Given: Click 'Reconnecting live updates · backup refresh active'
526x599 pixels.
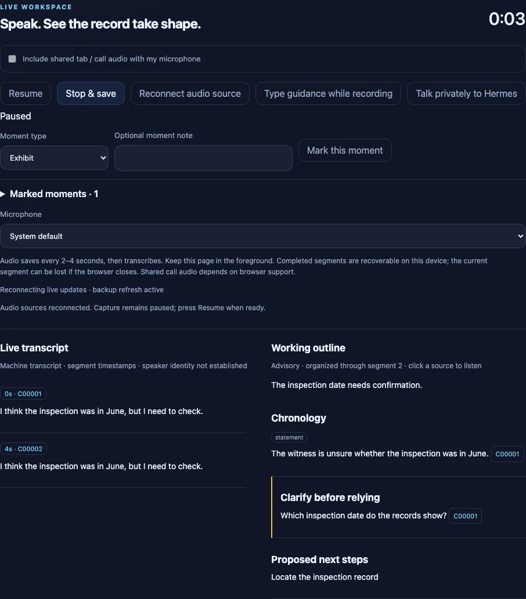Looking at the screenshot, I should tap(82, 289).
